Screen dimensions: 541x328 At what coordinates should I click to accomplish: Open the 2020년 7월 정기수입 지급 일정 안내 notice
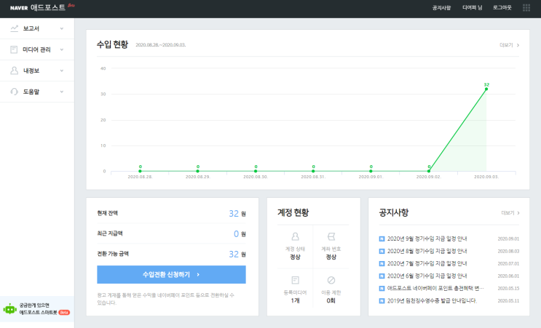click(x=427, y=263)
